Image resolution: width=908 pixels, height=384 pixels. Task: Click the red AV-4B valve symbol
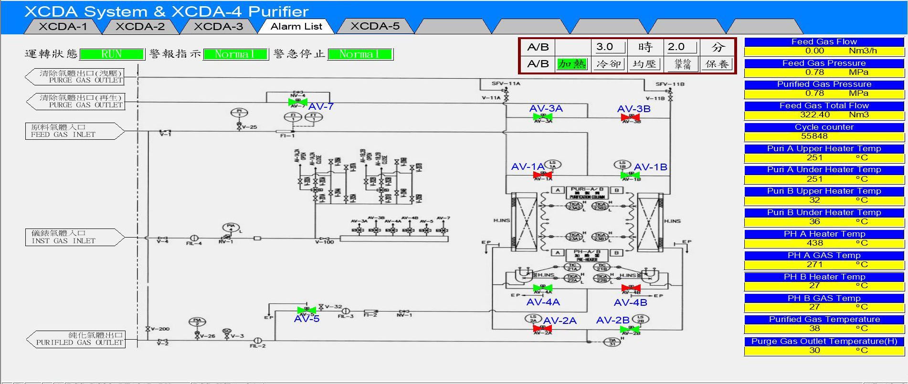tap(631, 288)
